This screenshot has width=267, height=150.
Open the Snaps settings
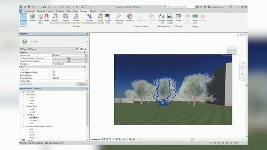(x=46, y=17)
